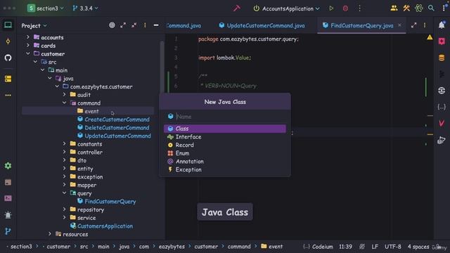Click eazybytes breadcrumb in navigation bar

[172, 247]
